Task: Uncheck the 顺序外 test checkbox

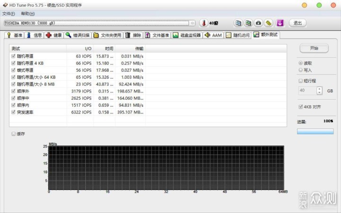Action: (x=13, y=91)
